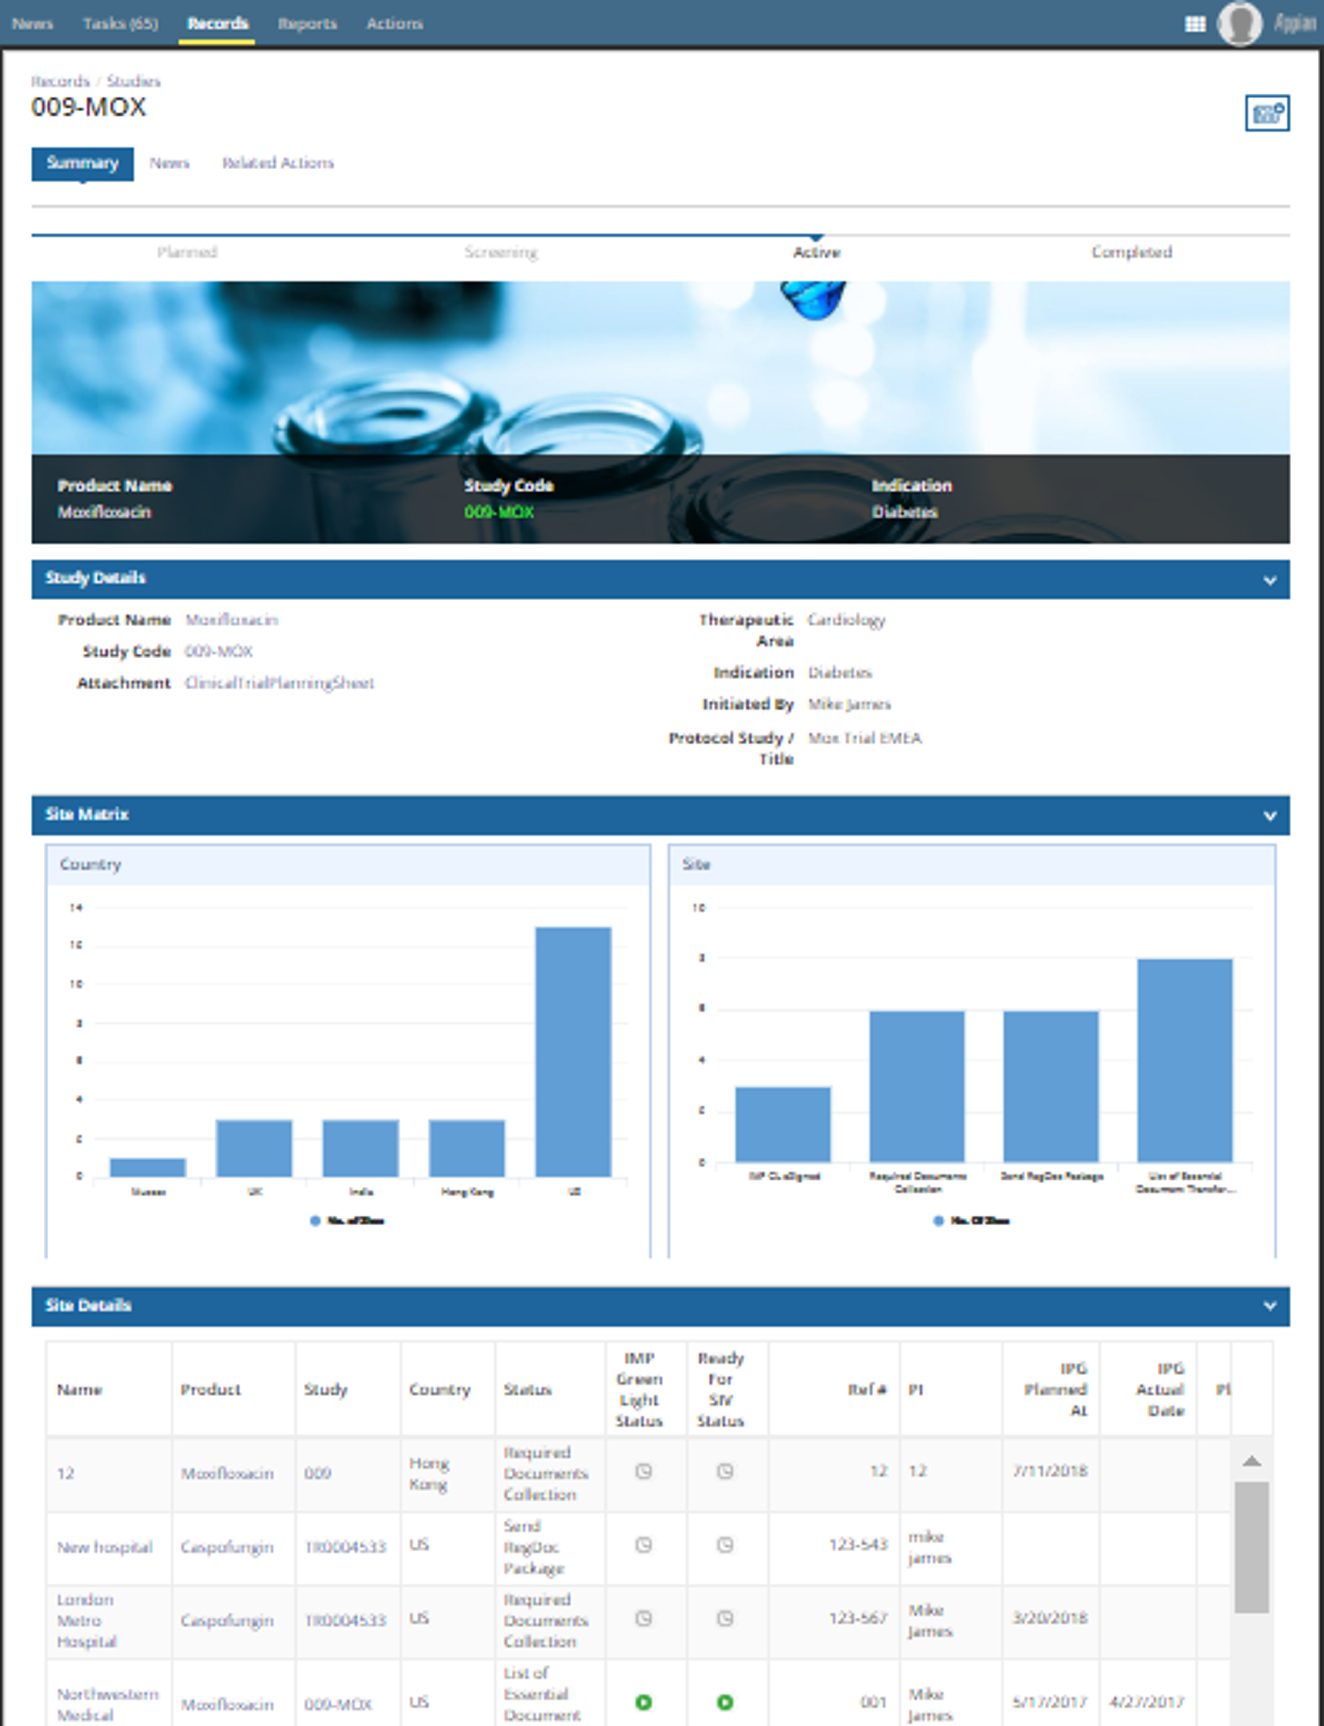Click the 123-567 reference cell
1324x1726 pixels.
coord(858,1618)
